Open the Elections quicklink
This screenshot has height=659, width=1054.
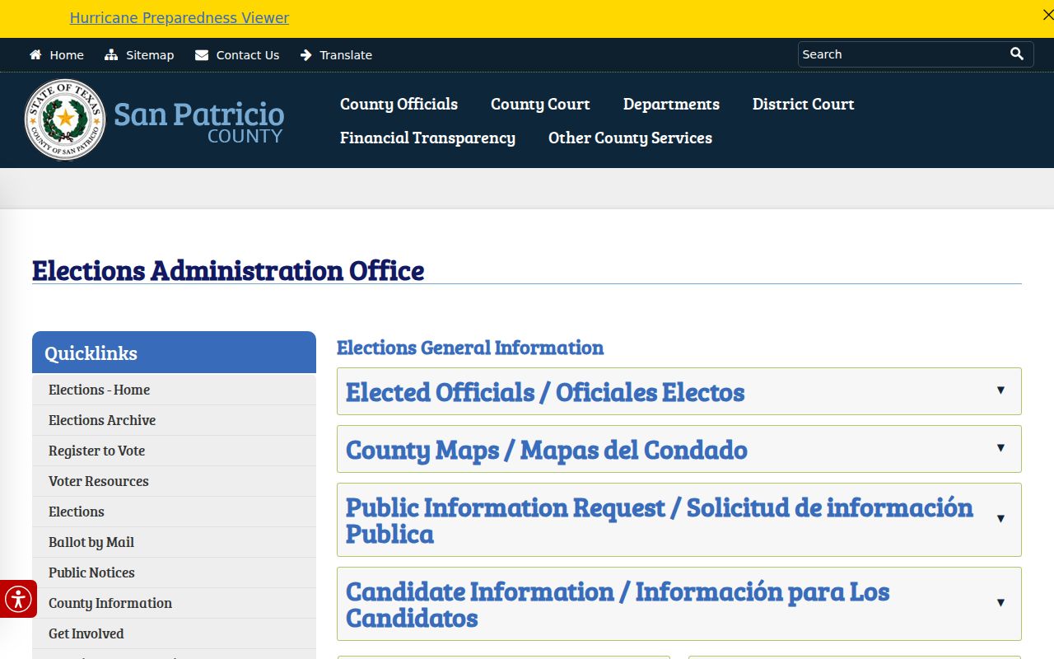click(174, 512)
